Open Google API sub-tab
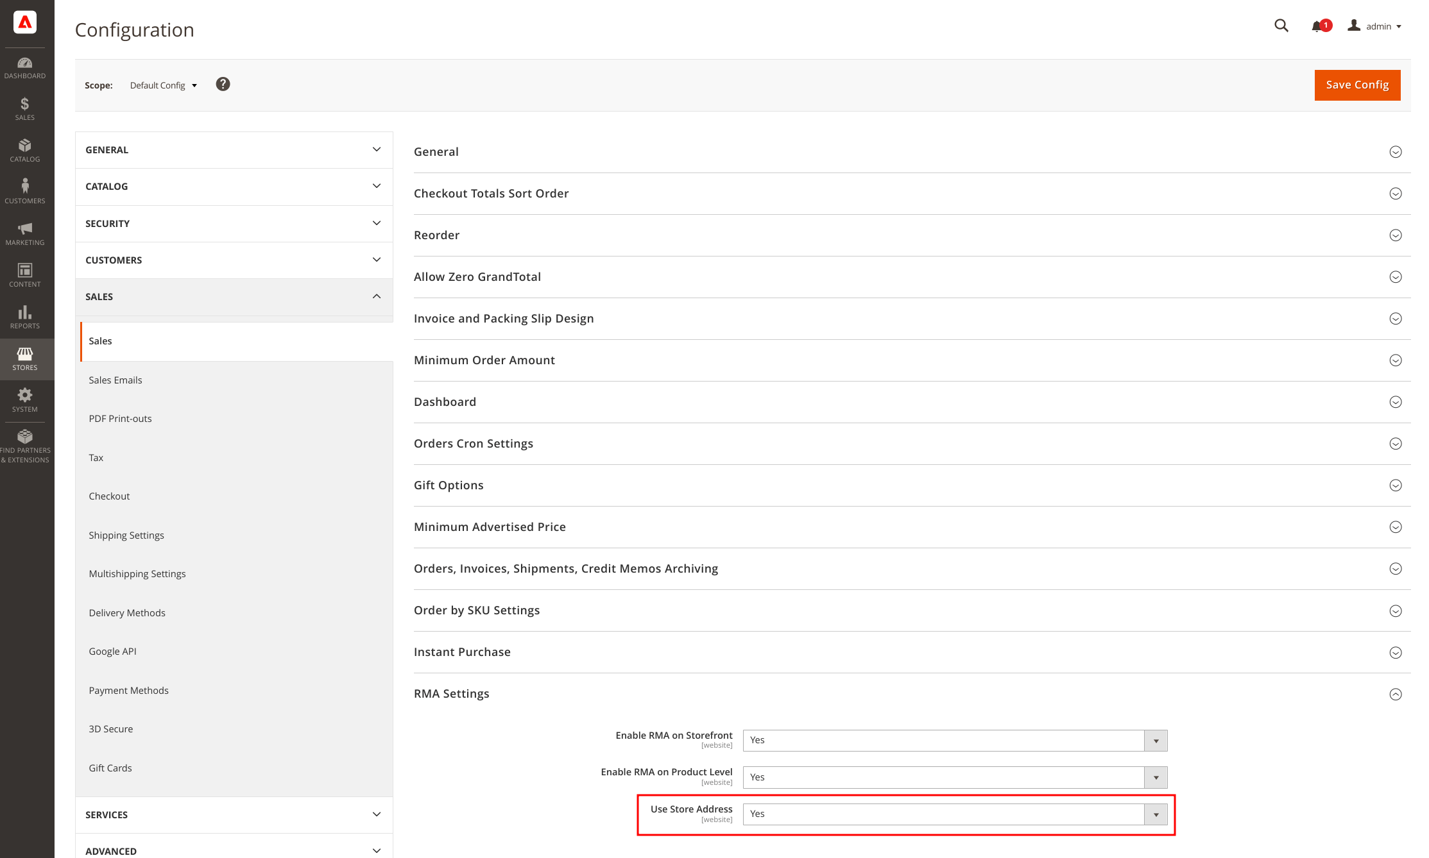 (x=237, y=652)
